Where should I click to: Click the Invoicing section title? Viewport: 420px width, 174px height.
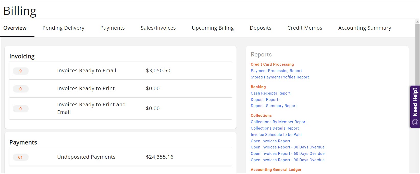tap(22, 56)
